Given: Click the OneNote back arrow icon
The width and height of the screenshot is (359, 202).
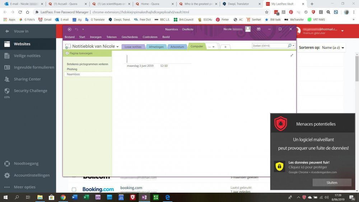Looking at the screenshot, I should click(x=69, y=29).
